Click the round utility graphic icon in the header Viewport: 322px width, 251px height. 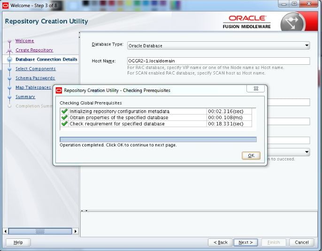point(292,22)
